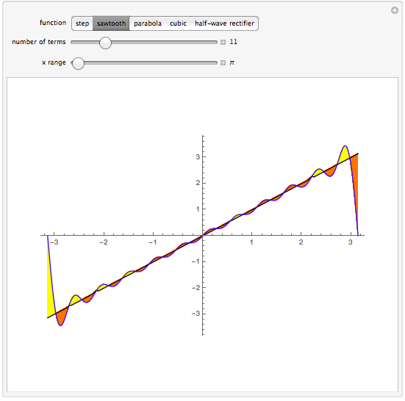Viewport: 405px width, 401px height.
Task: Click the y-axis tick label 3
Action: 198,157
